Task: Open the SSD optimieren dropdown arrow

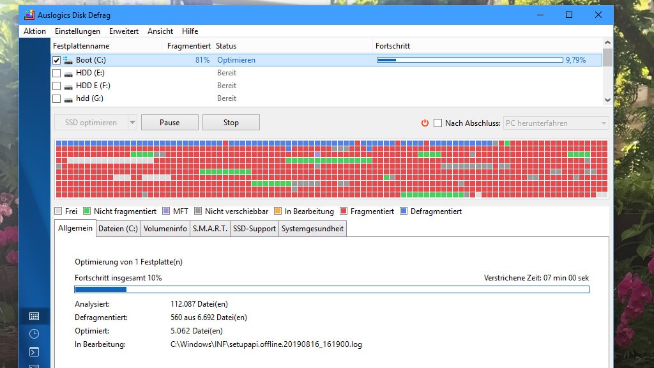Action: point(132,123)
